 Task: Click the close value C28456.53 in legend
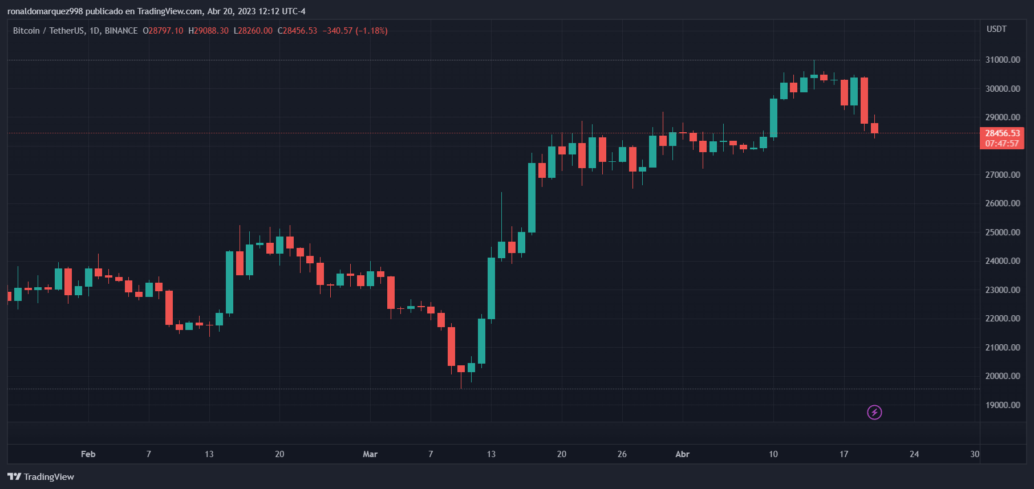[297, 31]
